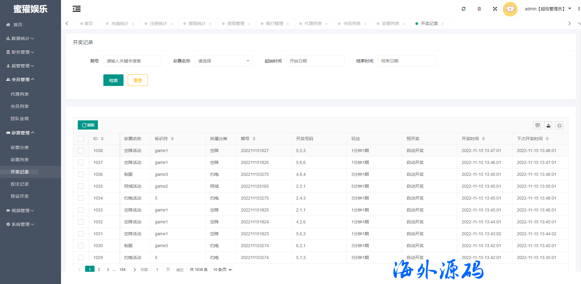The height and width of the screenshot is (284, 581).
Task: Close the 充值统计 tab
Action: point(133,24)
